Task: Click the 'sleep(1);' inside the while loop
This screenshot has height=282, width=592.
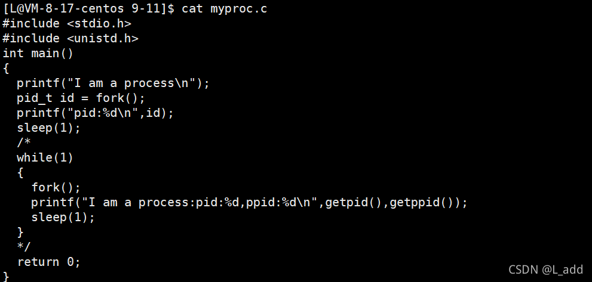Action: [x=63, y=218]
